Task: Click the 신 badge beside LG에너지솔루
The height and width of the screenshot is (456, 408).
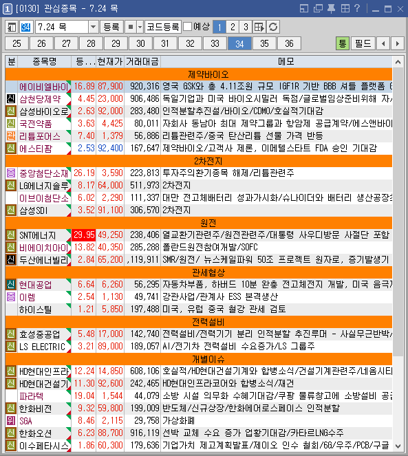Action: point(11,185)
